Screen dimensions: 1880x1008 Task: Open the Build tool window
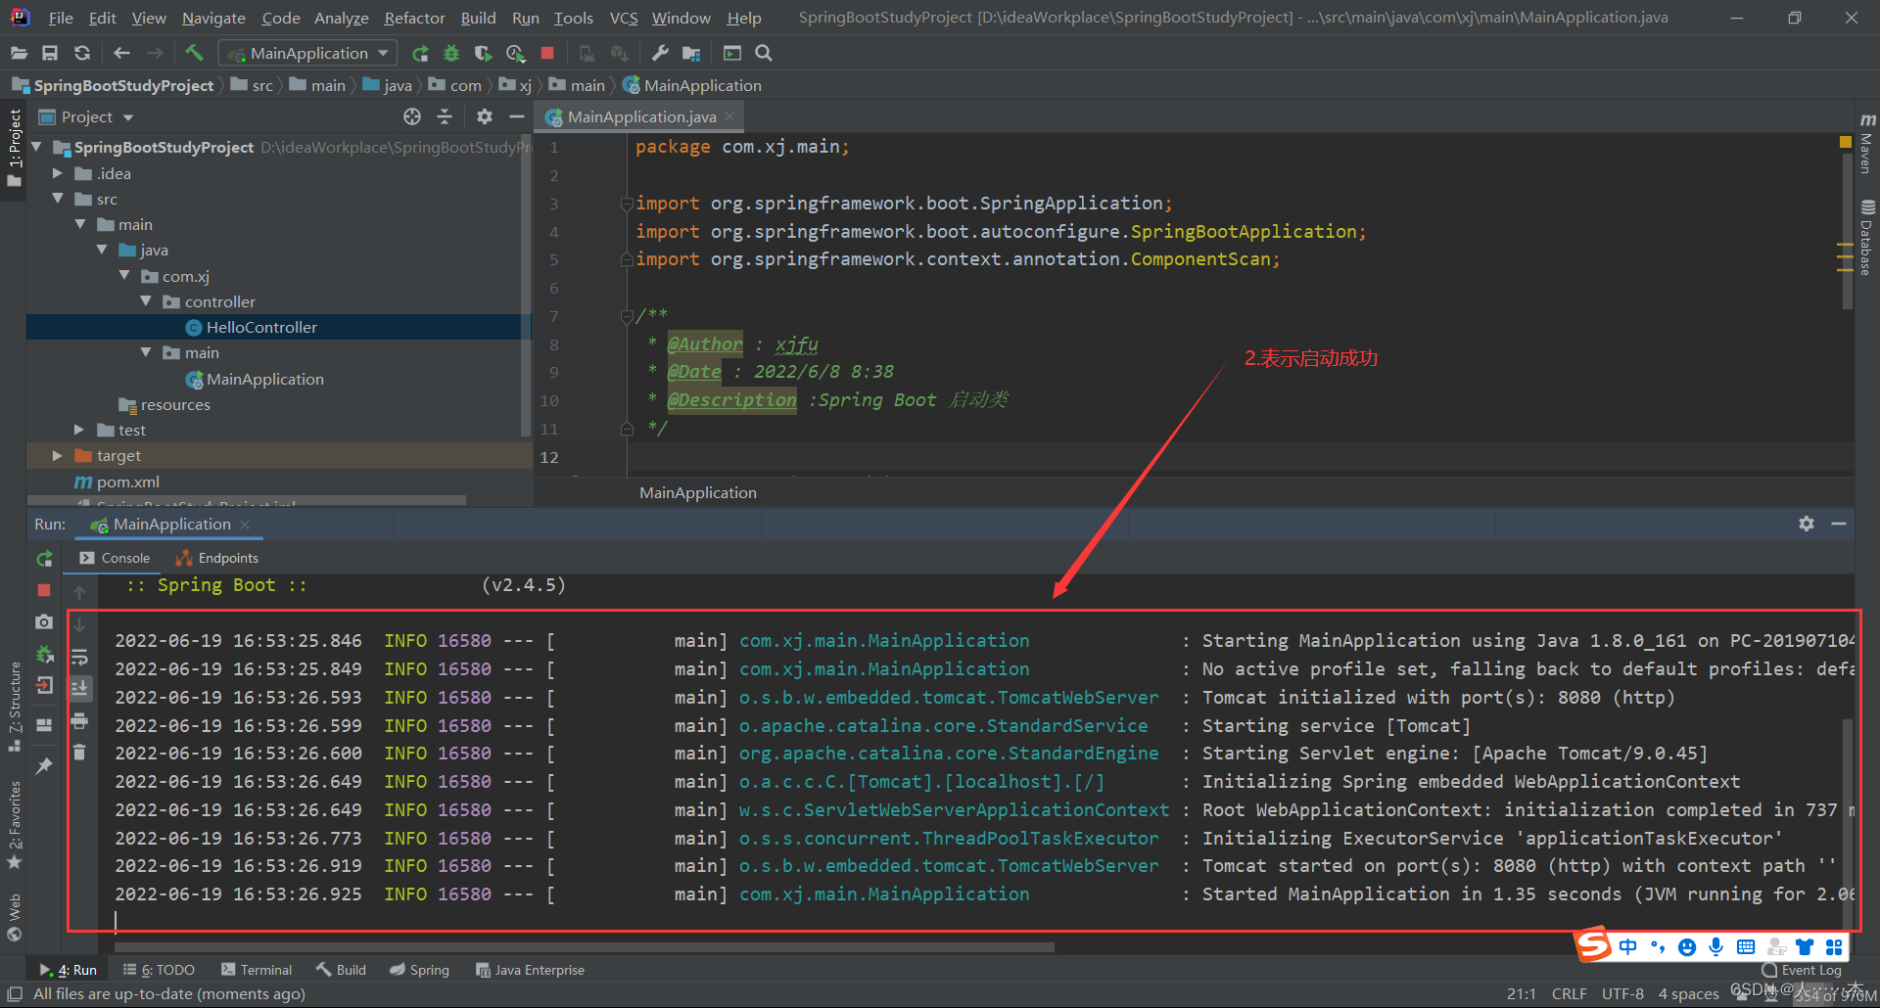tap(341, 970)
